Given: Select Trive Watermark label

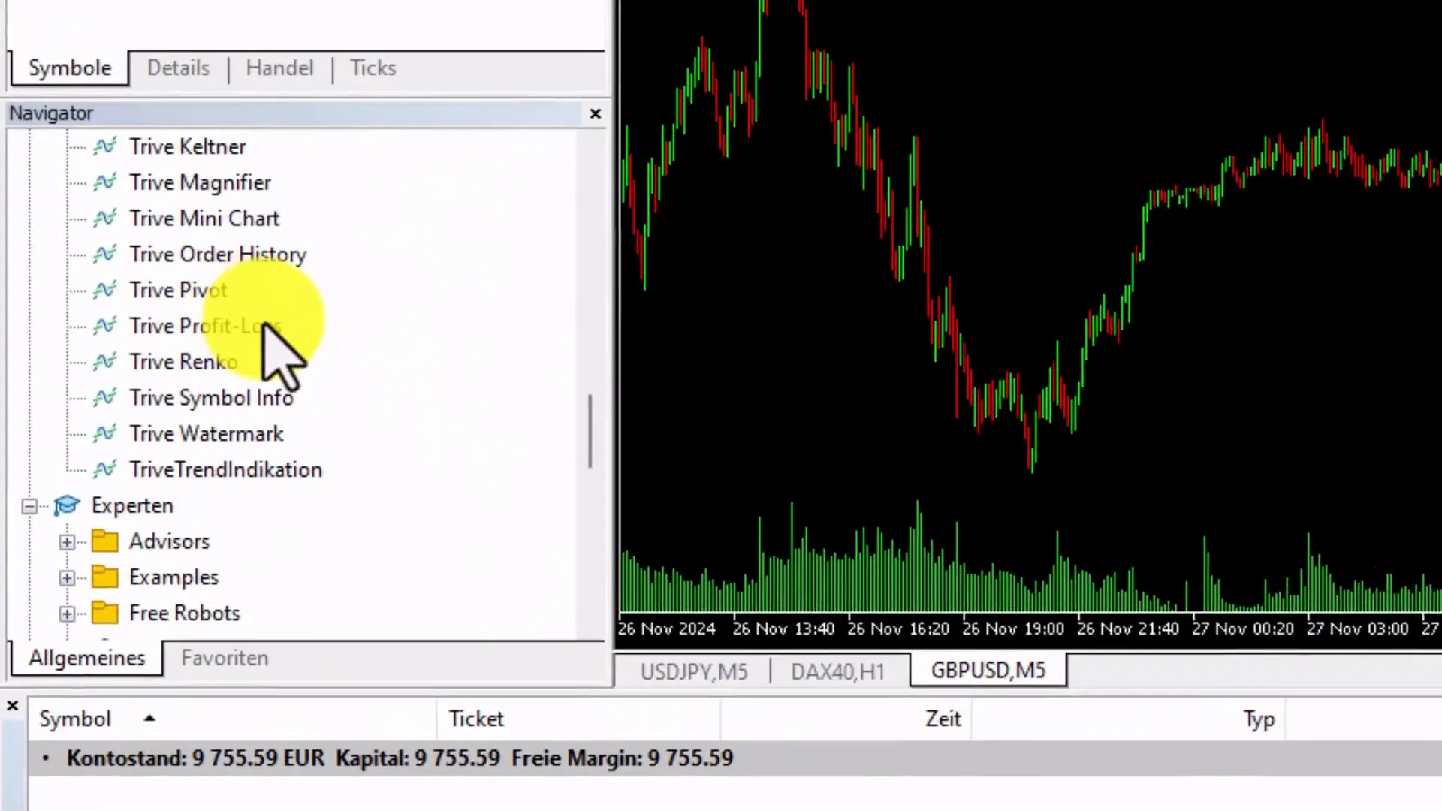Looking at the screenshot, I should (206, 433).
